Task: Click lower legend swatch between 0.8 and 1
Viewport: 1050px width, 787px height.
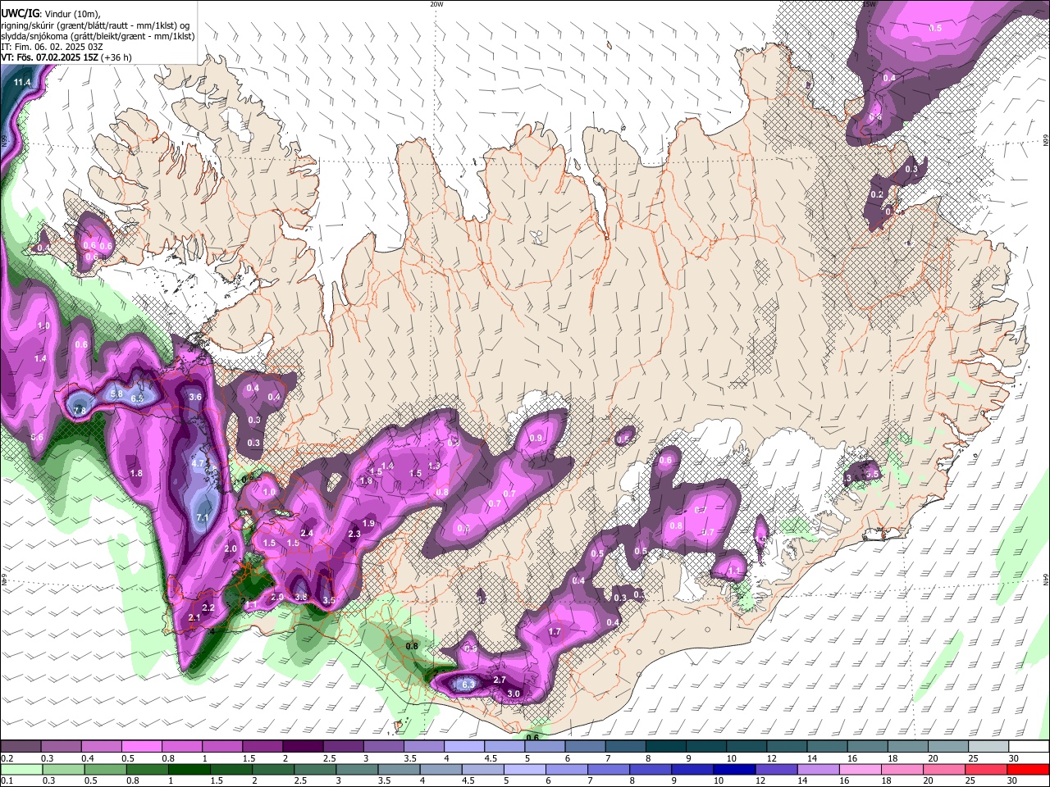Action: click(x=147, y=769)
